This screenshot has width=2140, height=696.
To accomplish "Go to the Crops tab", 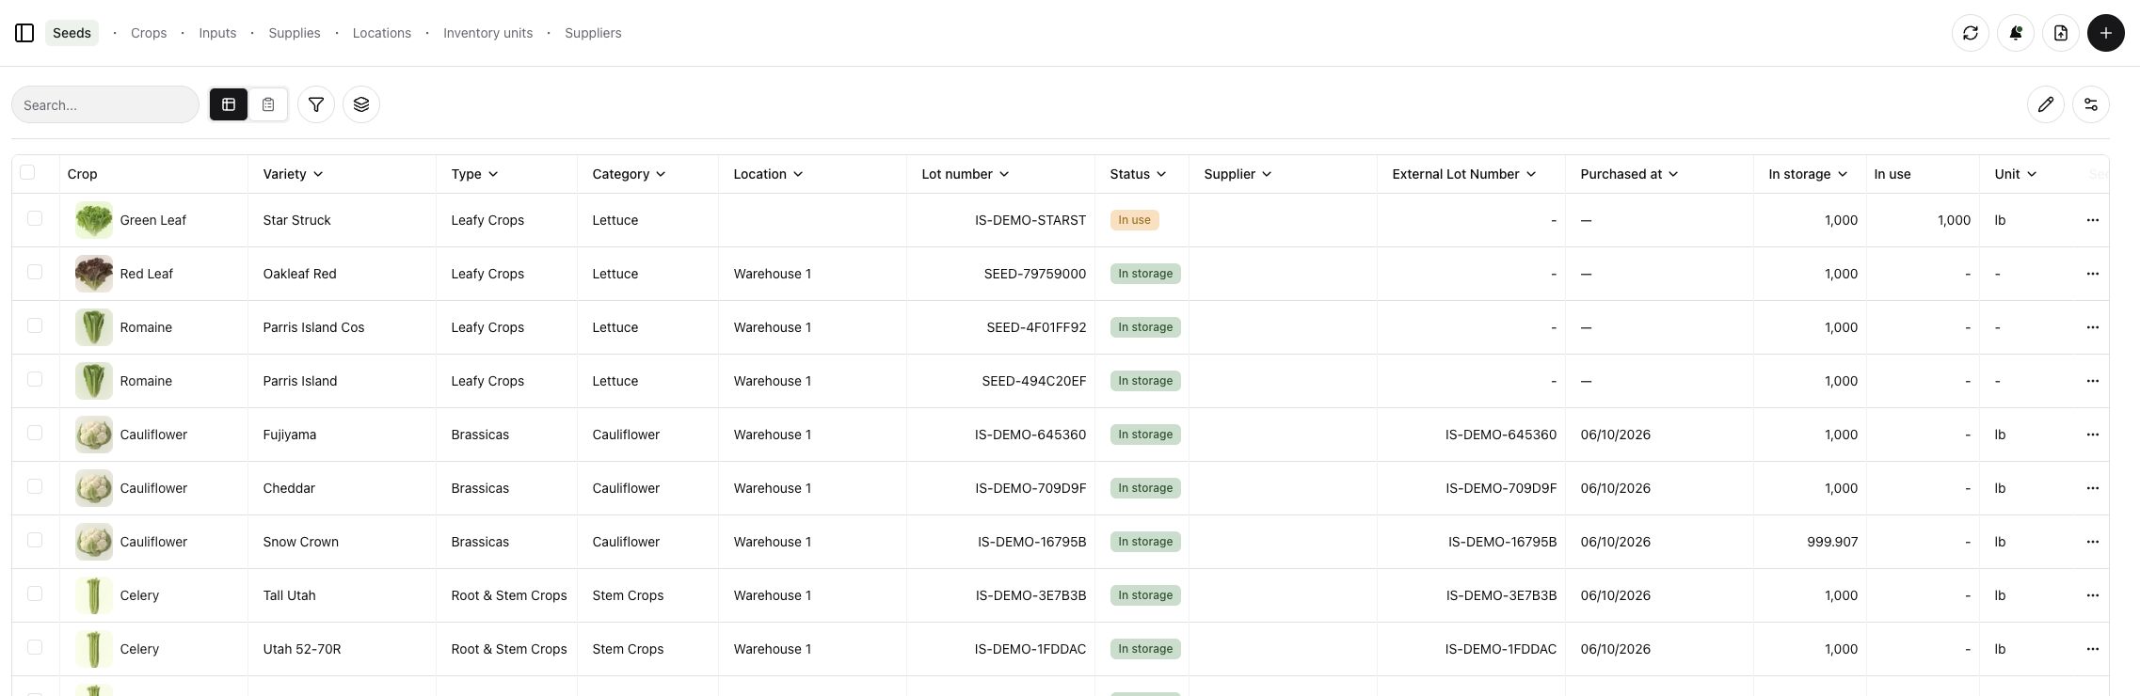I will point(149,33).
